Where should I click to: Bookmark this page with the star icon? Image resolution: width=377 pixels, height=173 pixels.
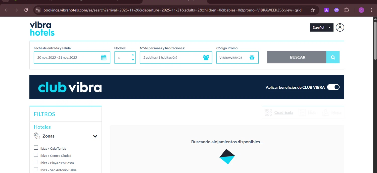point(313,10)
